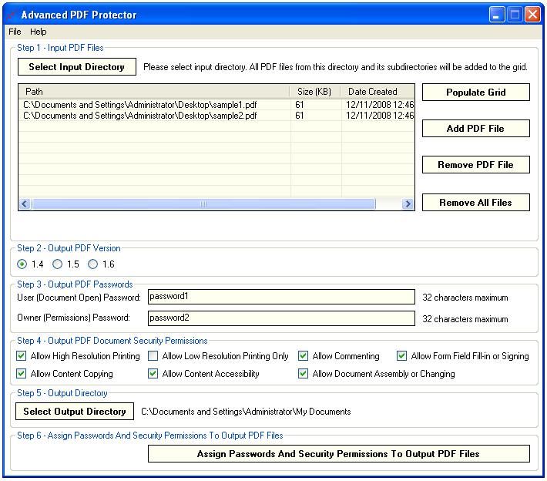Click the Add PDF File button

click(475, 129)
